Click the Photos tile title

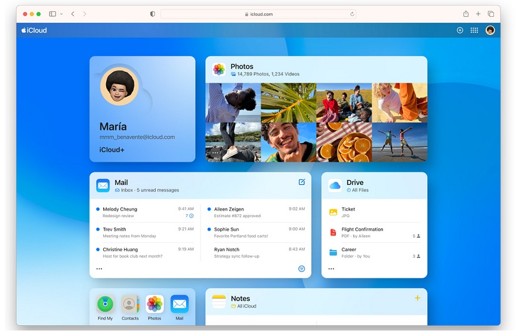[x=242, y=67]
